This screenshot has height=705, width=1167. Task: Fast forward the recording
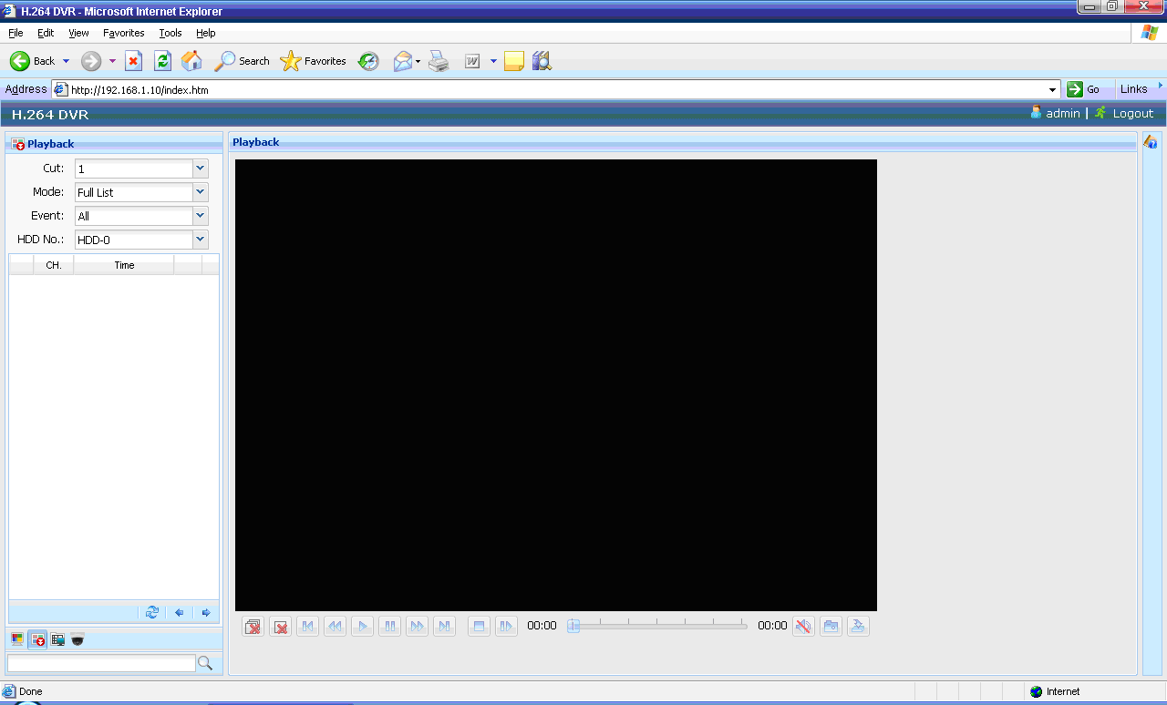(417, 626)
